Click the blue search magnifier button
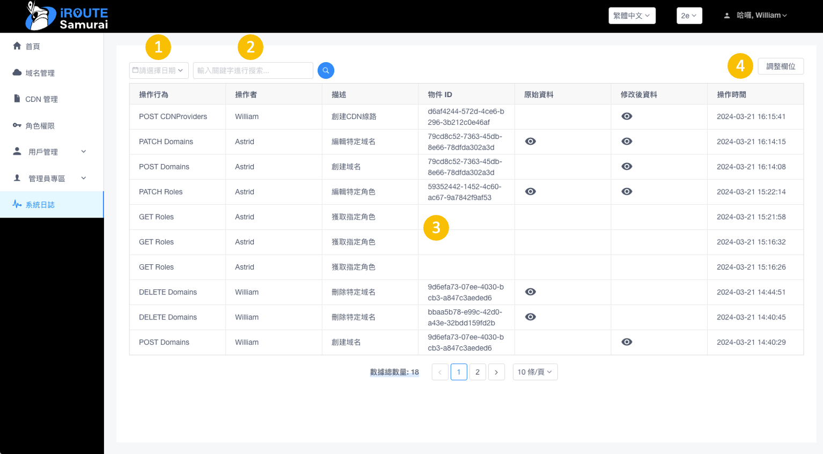Image resolution: width=823 pixels, height=454 pixels. click(x=326, y=70)
